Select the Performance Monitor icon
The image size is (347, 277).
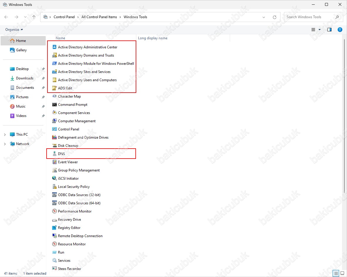[x=55, y=211]
